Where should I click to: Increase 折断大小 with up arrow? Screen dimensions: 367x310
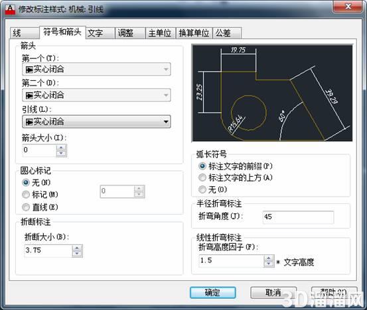77,248
